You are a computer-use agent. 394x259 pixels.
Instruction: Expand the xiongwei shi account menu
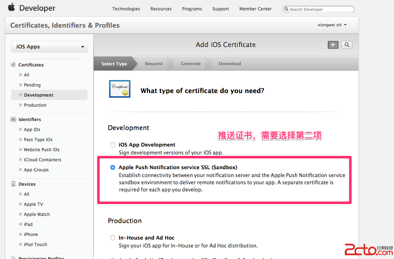[x=332, y=25]
